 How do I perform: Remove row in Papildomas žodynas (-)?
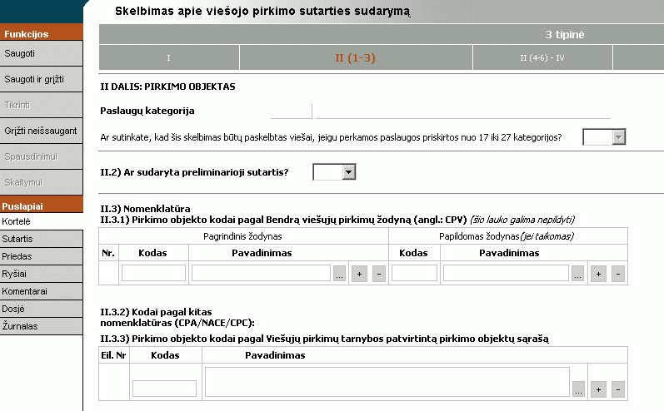point(618,274)
